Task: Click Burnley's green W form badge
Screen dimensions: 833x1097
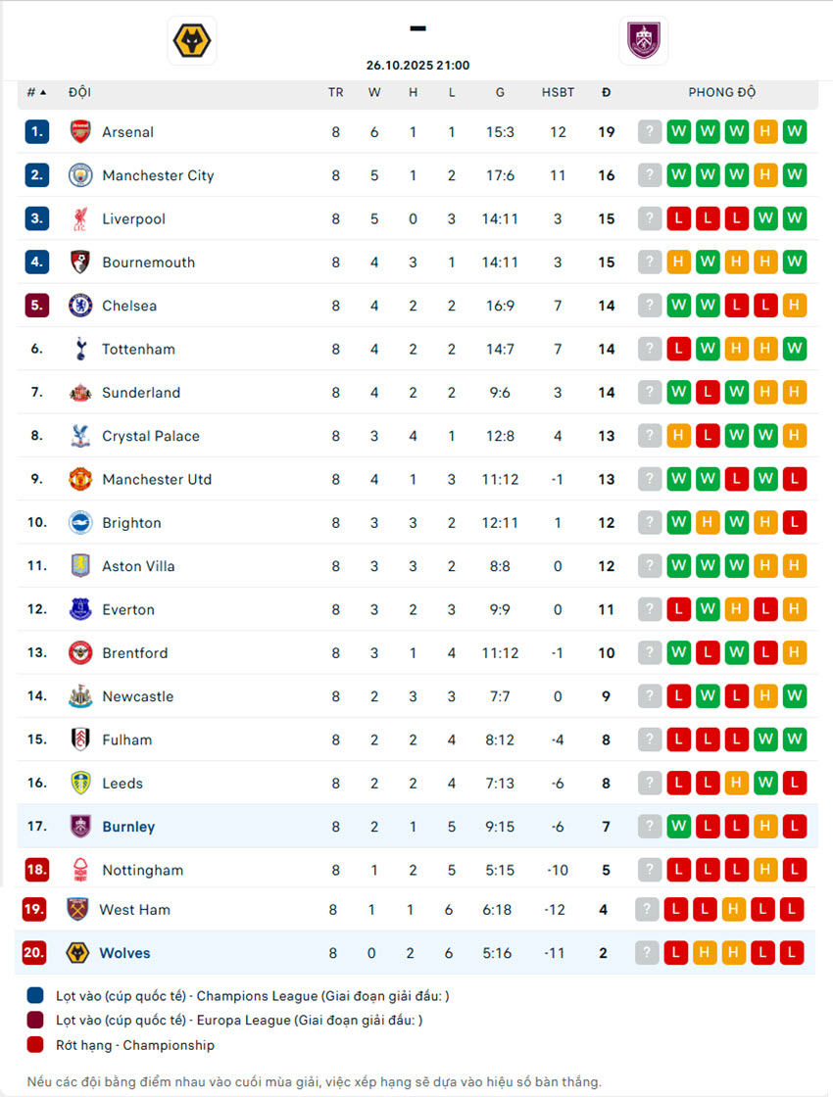Action: tap(678, 827)
